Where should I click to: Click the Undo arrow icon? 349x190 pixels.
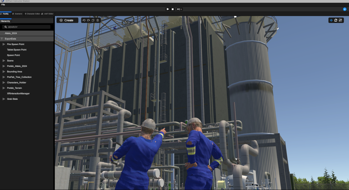84,20
